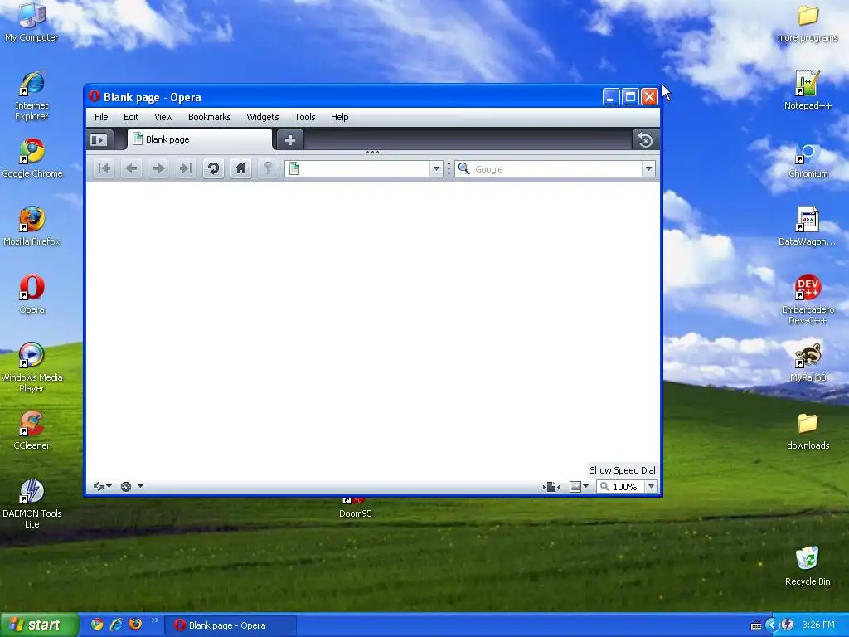Viewport: 849px width, 637px height.
Task: Click the DAEMON Tools tray icon
Action: [x=788, y=625]
